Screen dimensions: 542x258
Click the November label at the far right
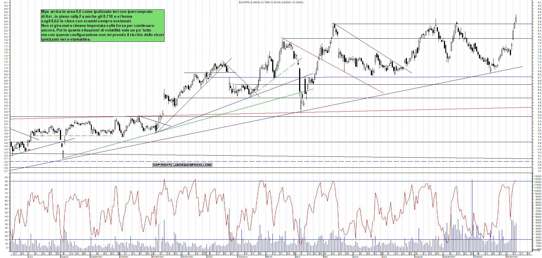tap(512, 257)
